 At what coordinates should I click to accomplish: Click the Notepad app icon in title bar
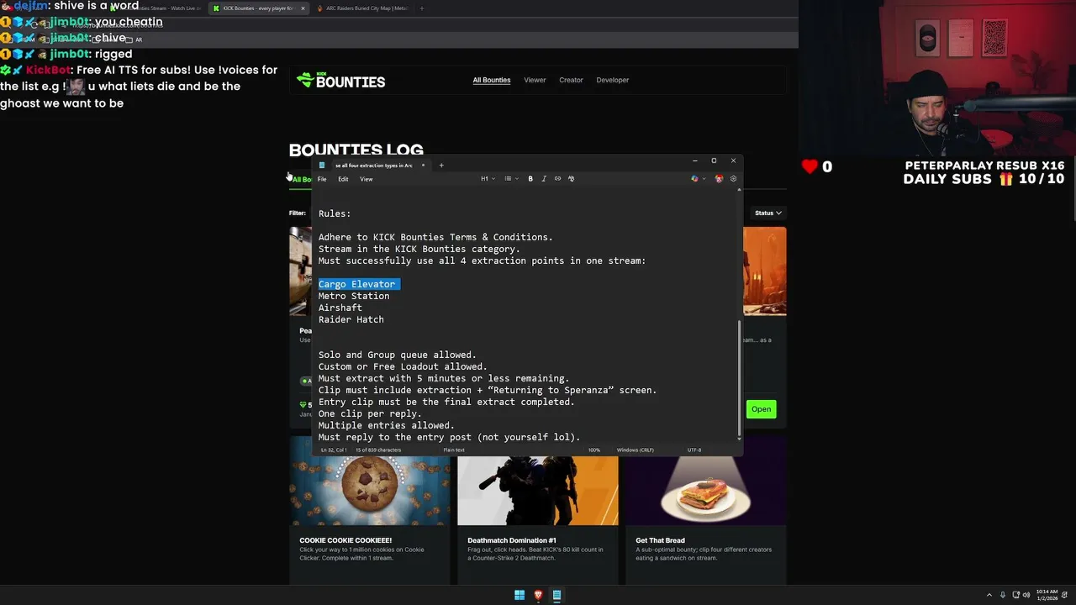pyautogui.click(x=322, y=166)
